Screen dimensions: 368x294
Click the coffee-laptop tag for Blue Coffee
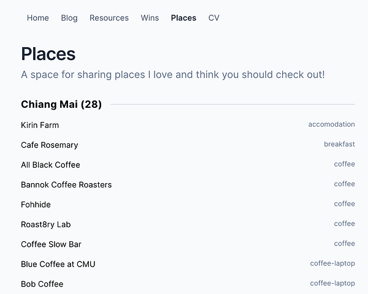coord(332,264)
